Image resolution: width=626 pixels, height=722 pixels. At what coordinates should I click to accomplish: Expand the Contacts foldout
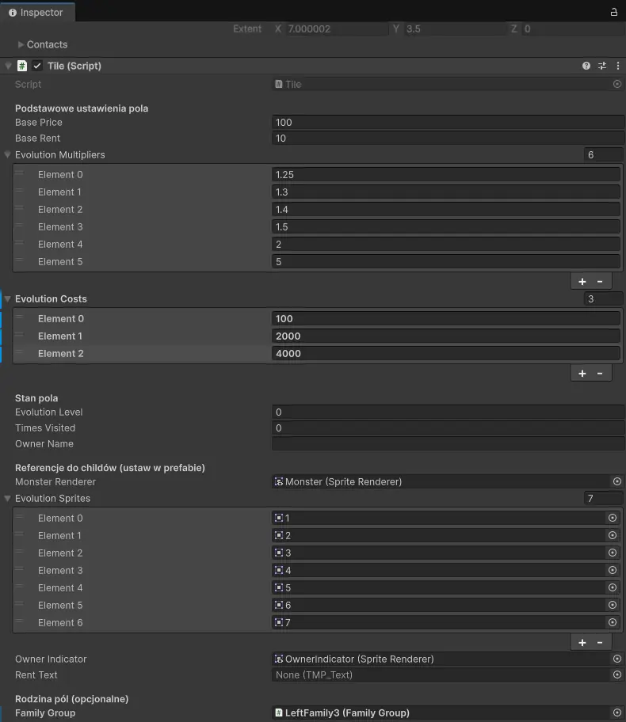[21, 44]
